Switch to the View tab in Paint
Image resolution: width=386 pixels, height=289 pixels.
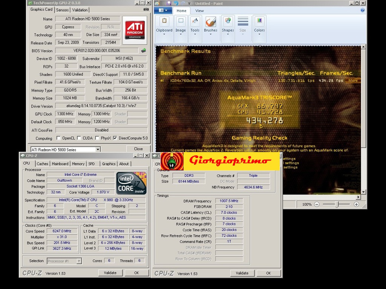199,11
